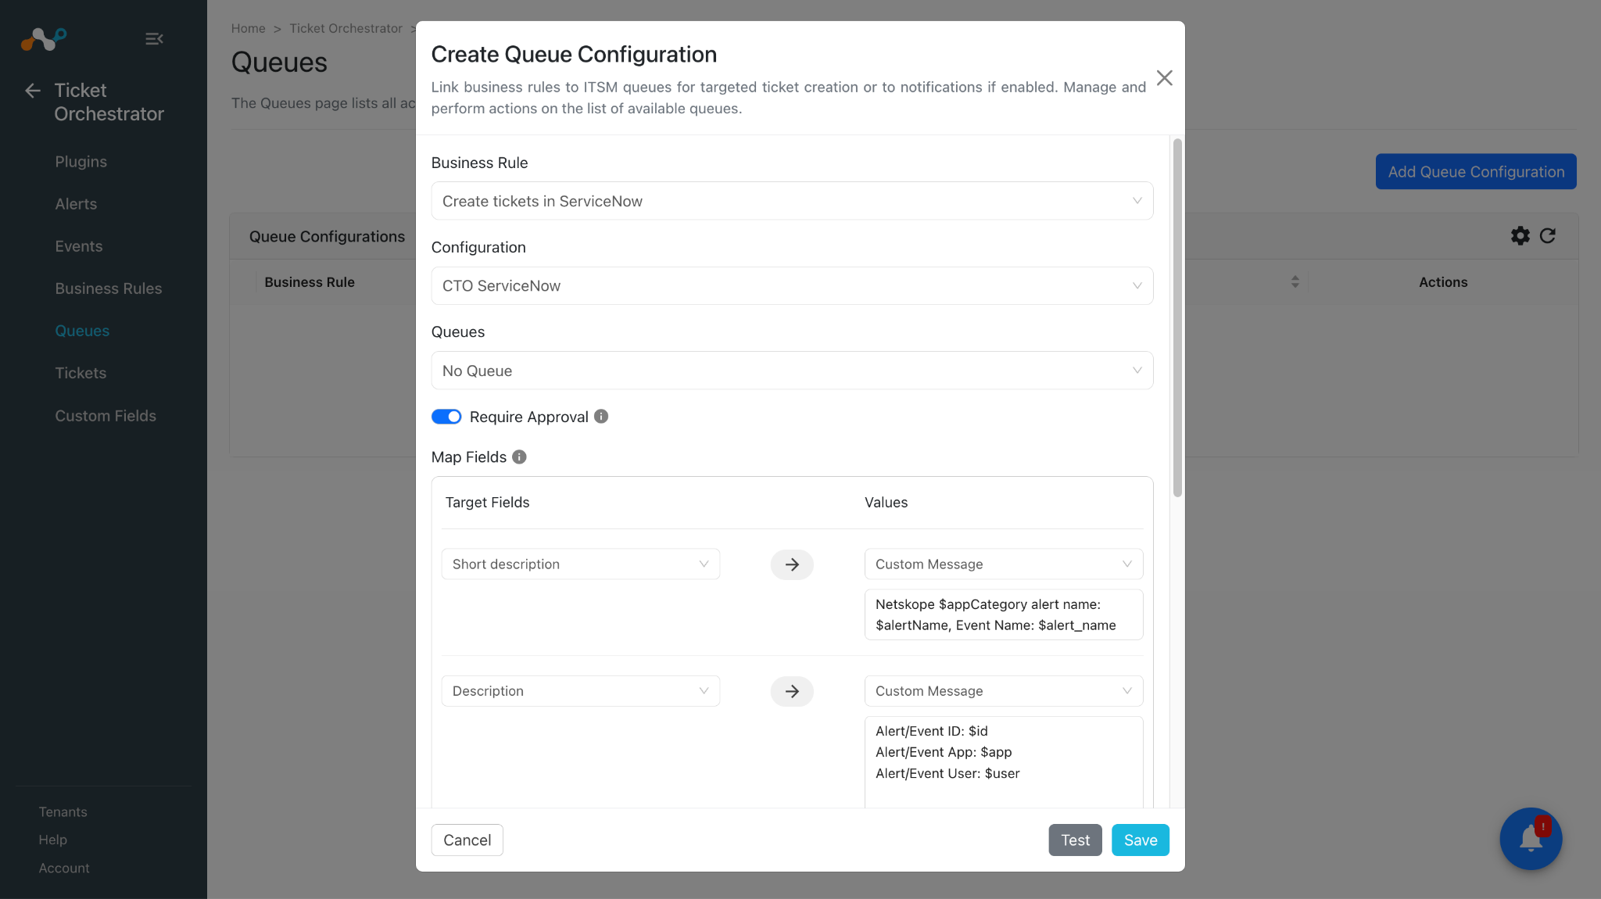Open Tenants link

63,812
